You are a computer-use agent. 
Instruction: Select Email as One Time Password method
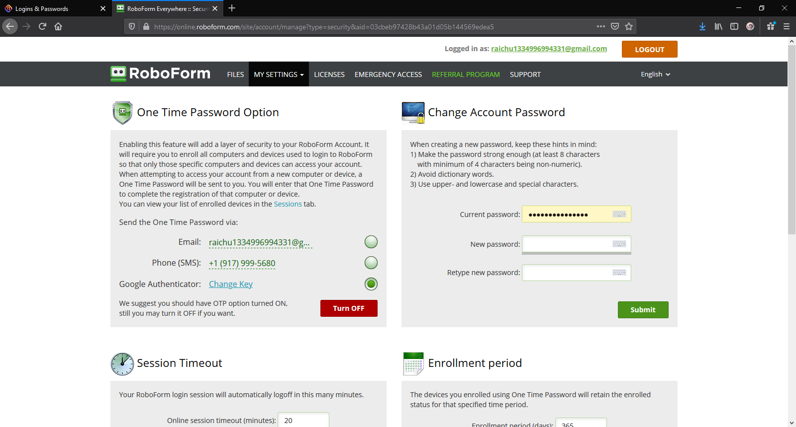[x=371, y=242]
